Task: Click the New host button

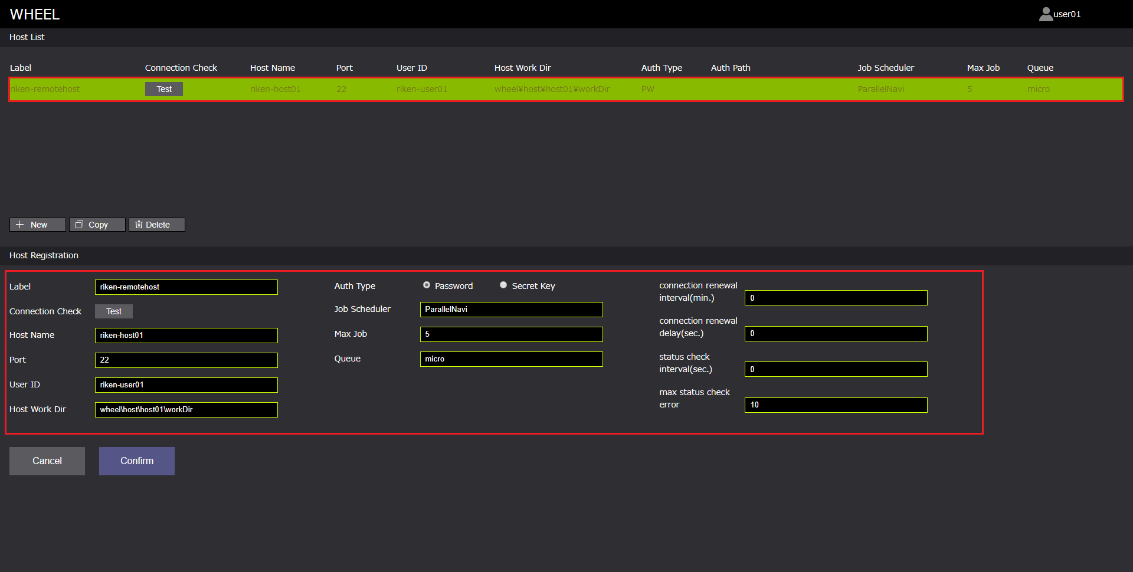Action: tap(37, 225)
